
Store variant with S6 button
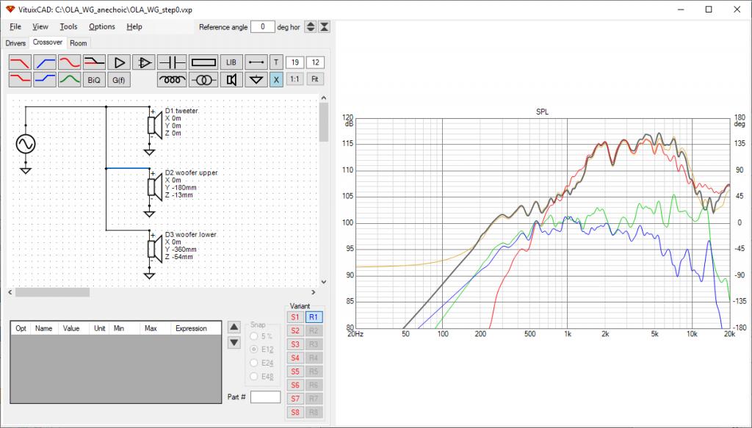(x=295, y=385)
